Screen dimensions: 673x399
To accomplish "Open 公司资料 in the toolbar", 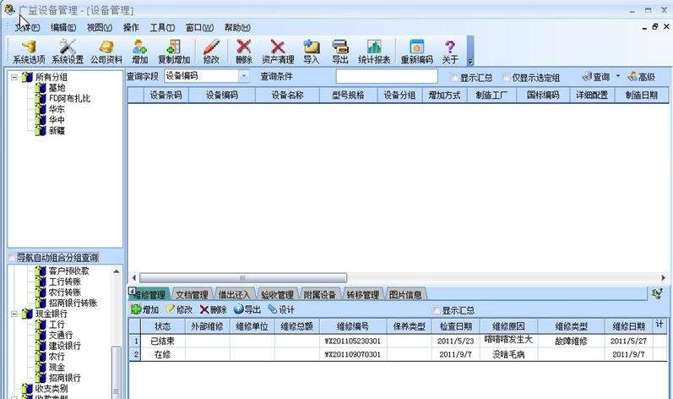I will pos(106,52).
